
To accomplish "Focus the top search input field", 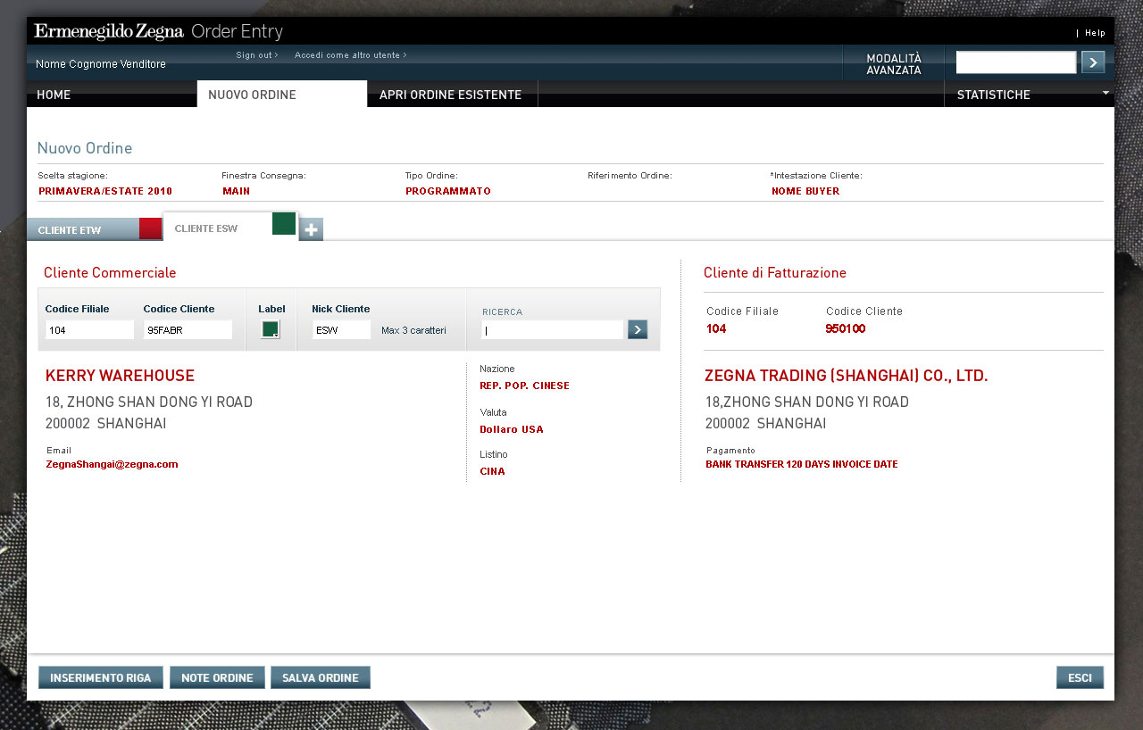I will point(1016,62).
